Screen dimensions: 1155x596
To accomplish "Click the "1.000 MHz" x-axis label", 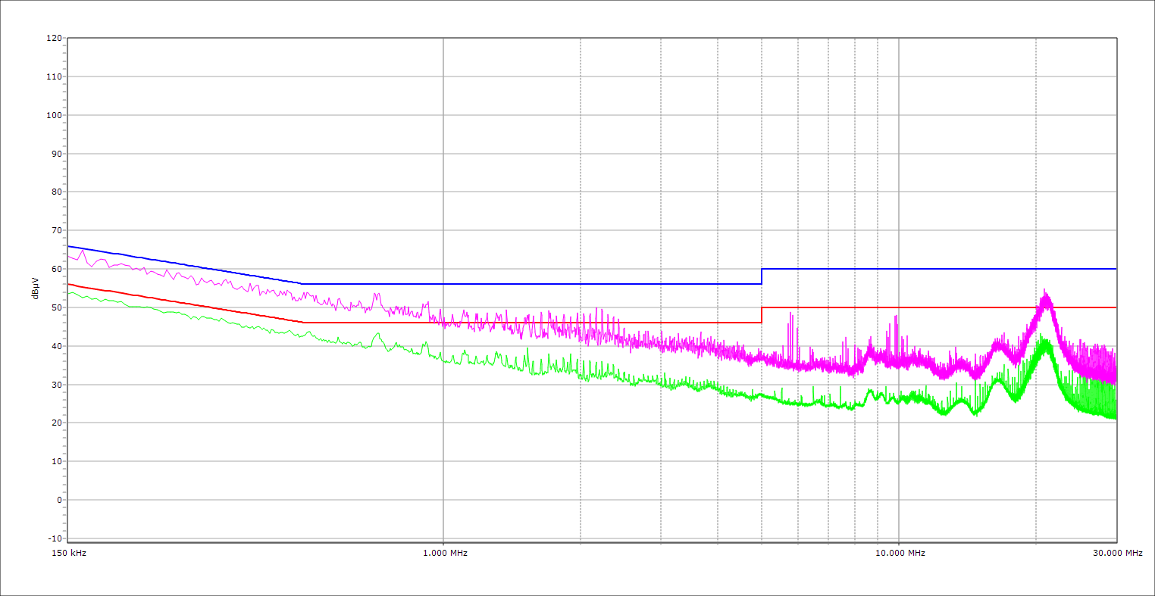I will [x=445, y=553].
